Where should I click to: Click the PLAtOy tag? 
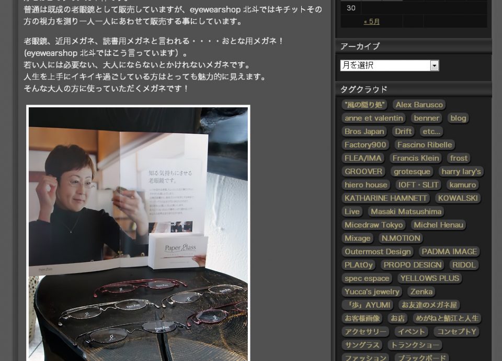click(359, 265)
